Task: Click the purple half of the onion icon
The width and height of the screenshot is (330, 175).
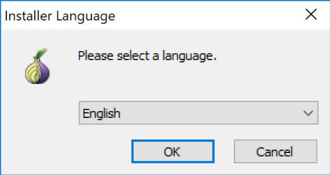Action: point(44,72)
